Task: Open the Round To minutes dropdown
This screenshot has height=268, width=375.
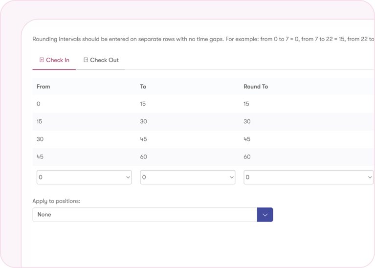Action: (309, 178)
